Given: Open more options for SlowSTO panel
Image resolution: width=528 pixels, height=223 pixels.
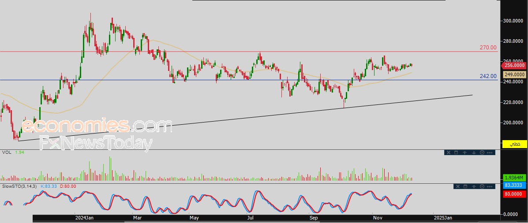Looking at the screenshot, I should pyautogui.click(x=490, y=187).
